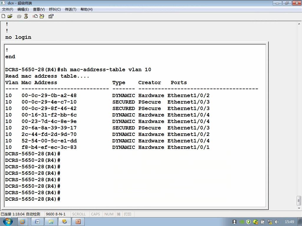This screenshot has height=226, width=302.
Task: Click the Mac Address column header
Action: click(x=39, y=83)
